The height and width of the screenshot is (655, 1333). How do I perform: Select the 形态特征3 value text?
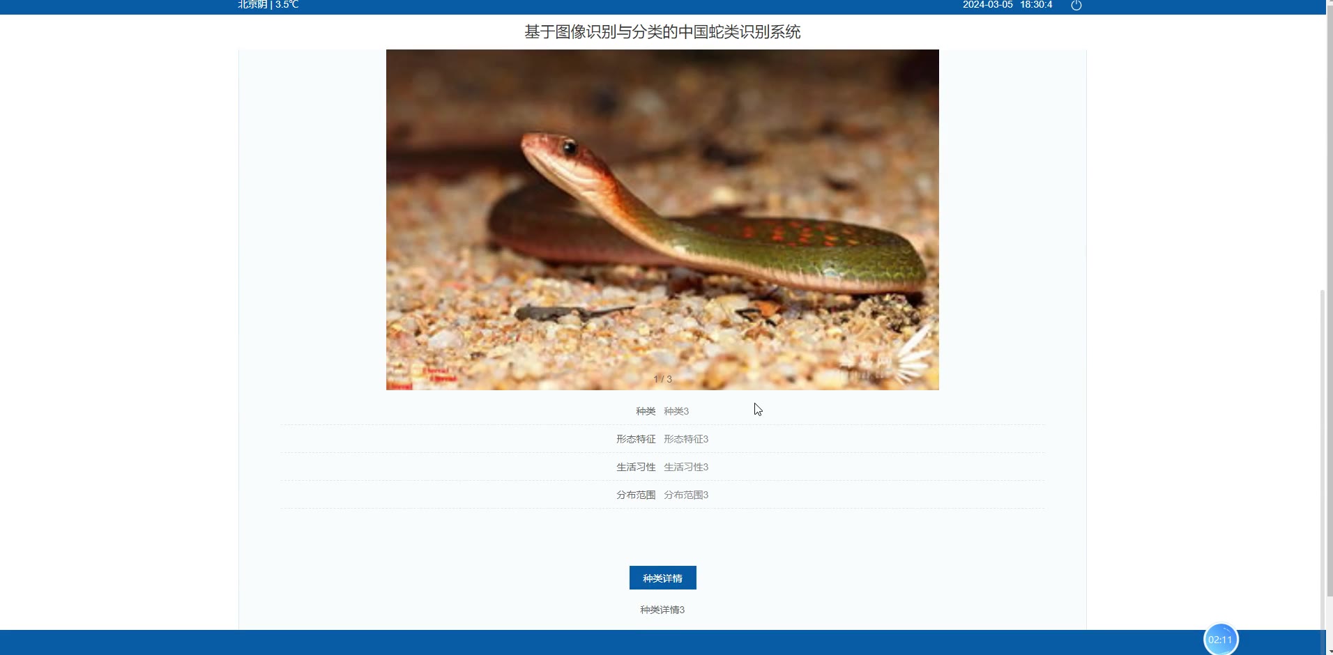[686, 439]
